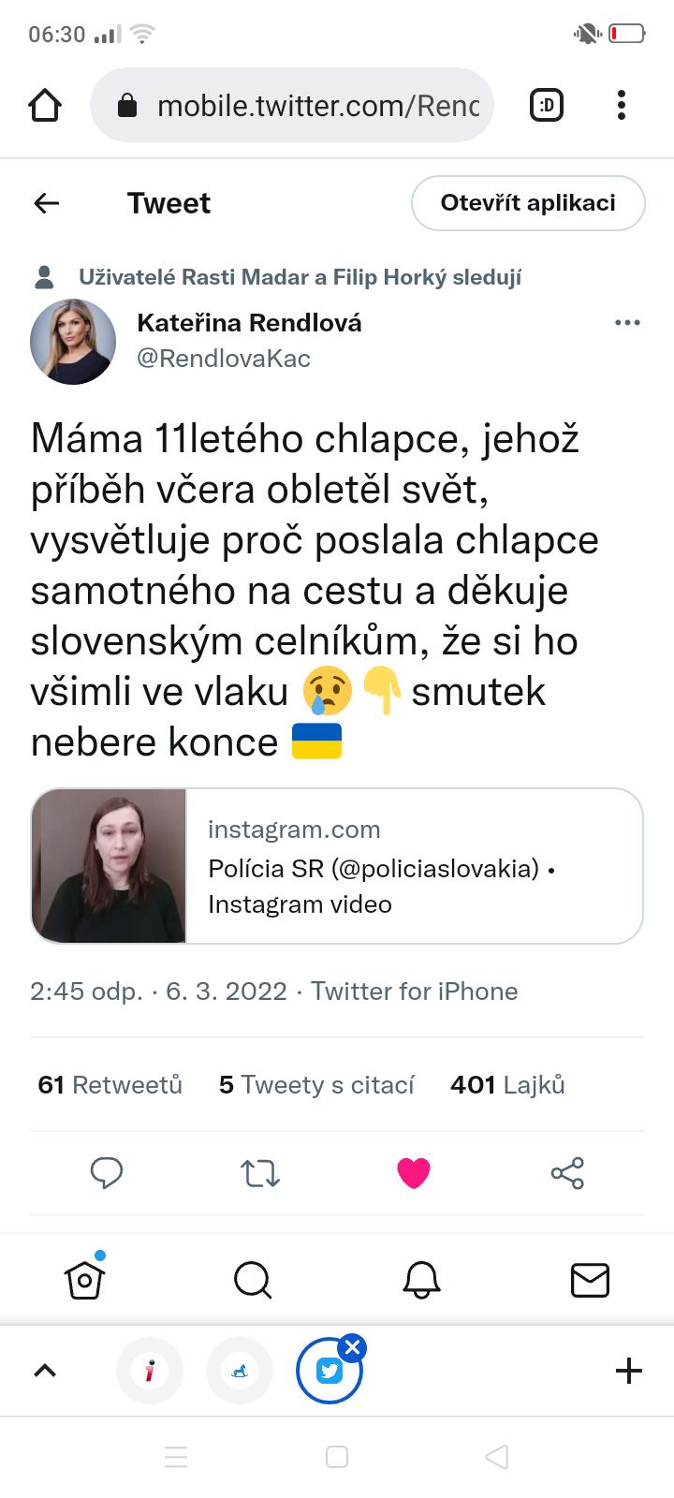Open the direct messages envelope
The image size is (674, 1498).
pos(590,1279)
